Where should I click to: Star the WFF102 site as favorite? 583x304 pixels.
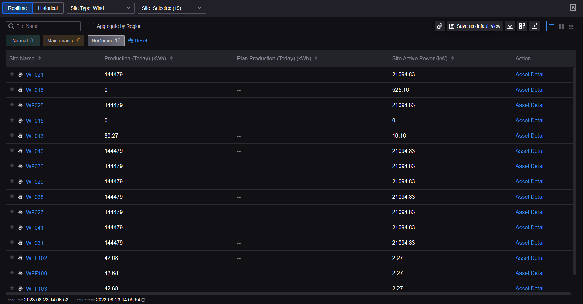click(x=12, y=257)
